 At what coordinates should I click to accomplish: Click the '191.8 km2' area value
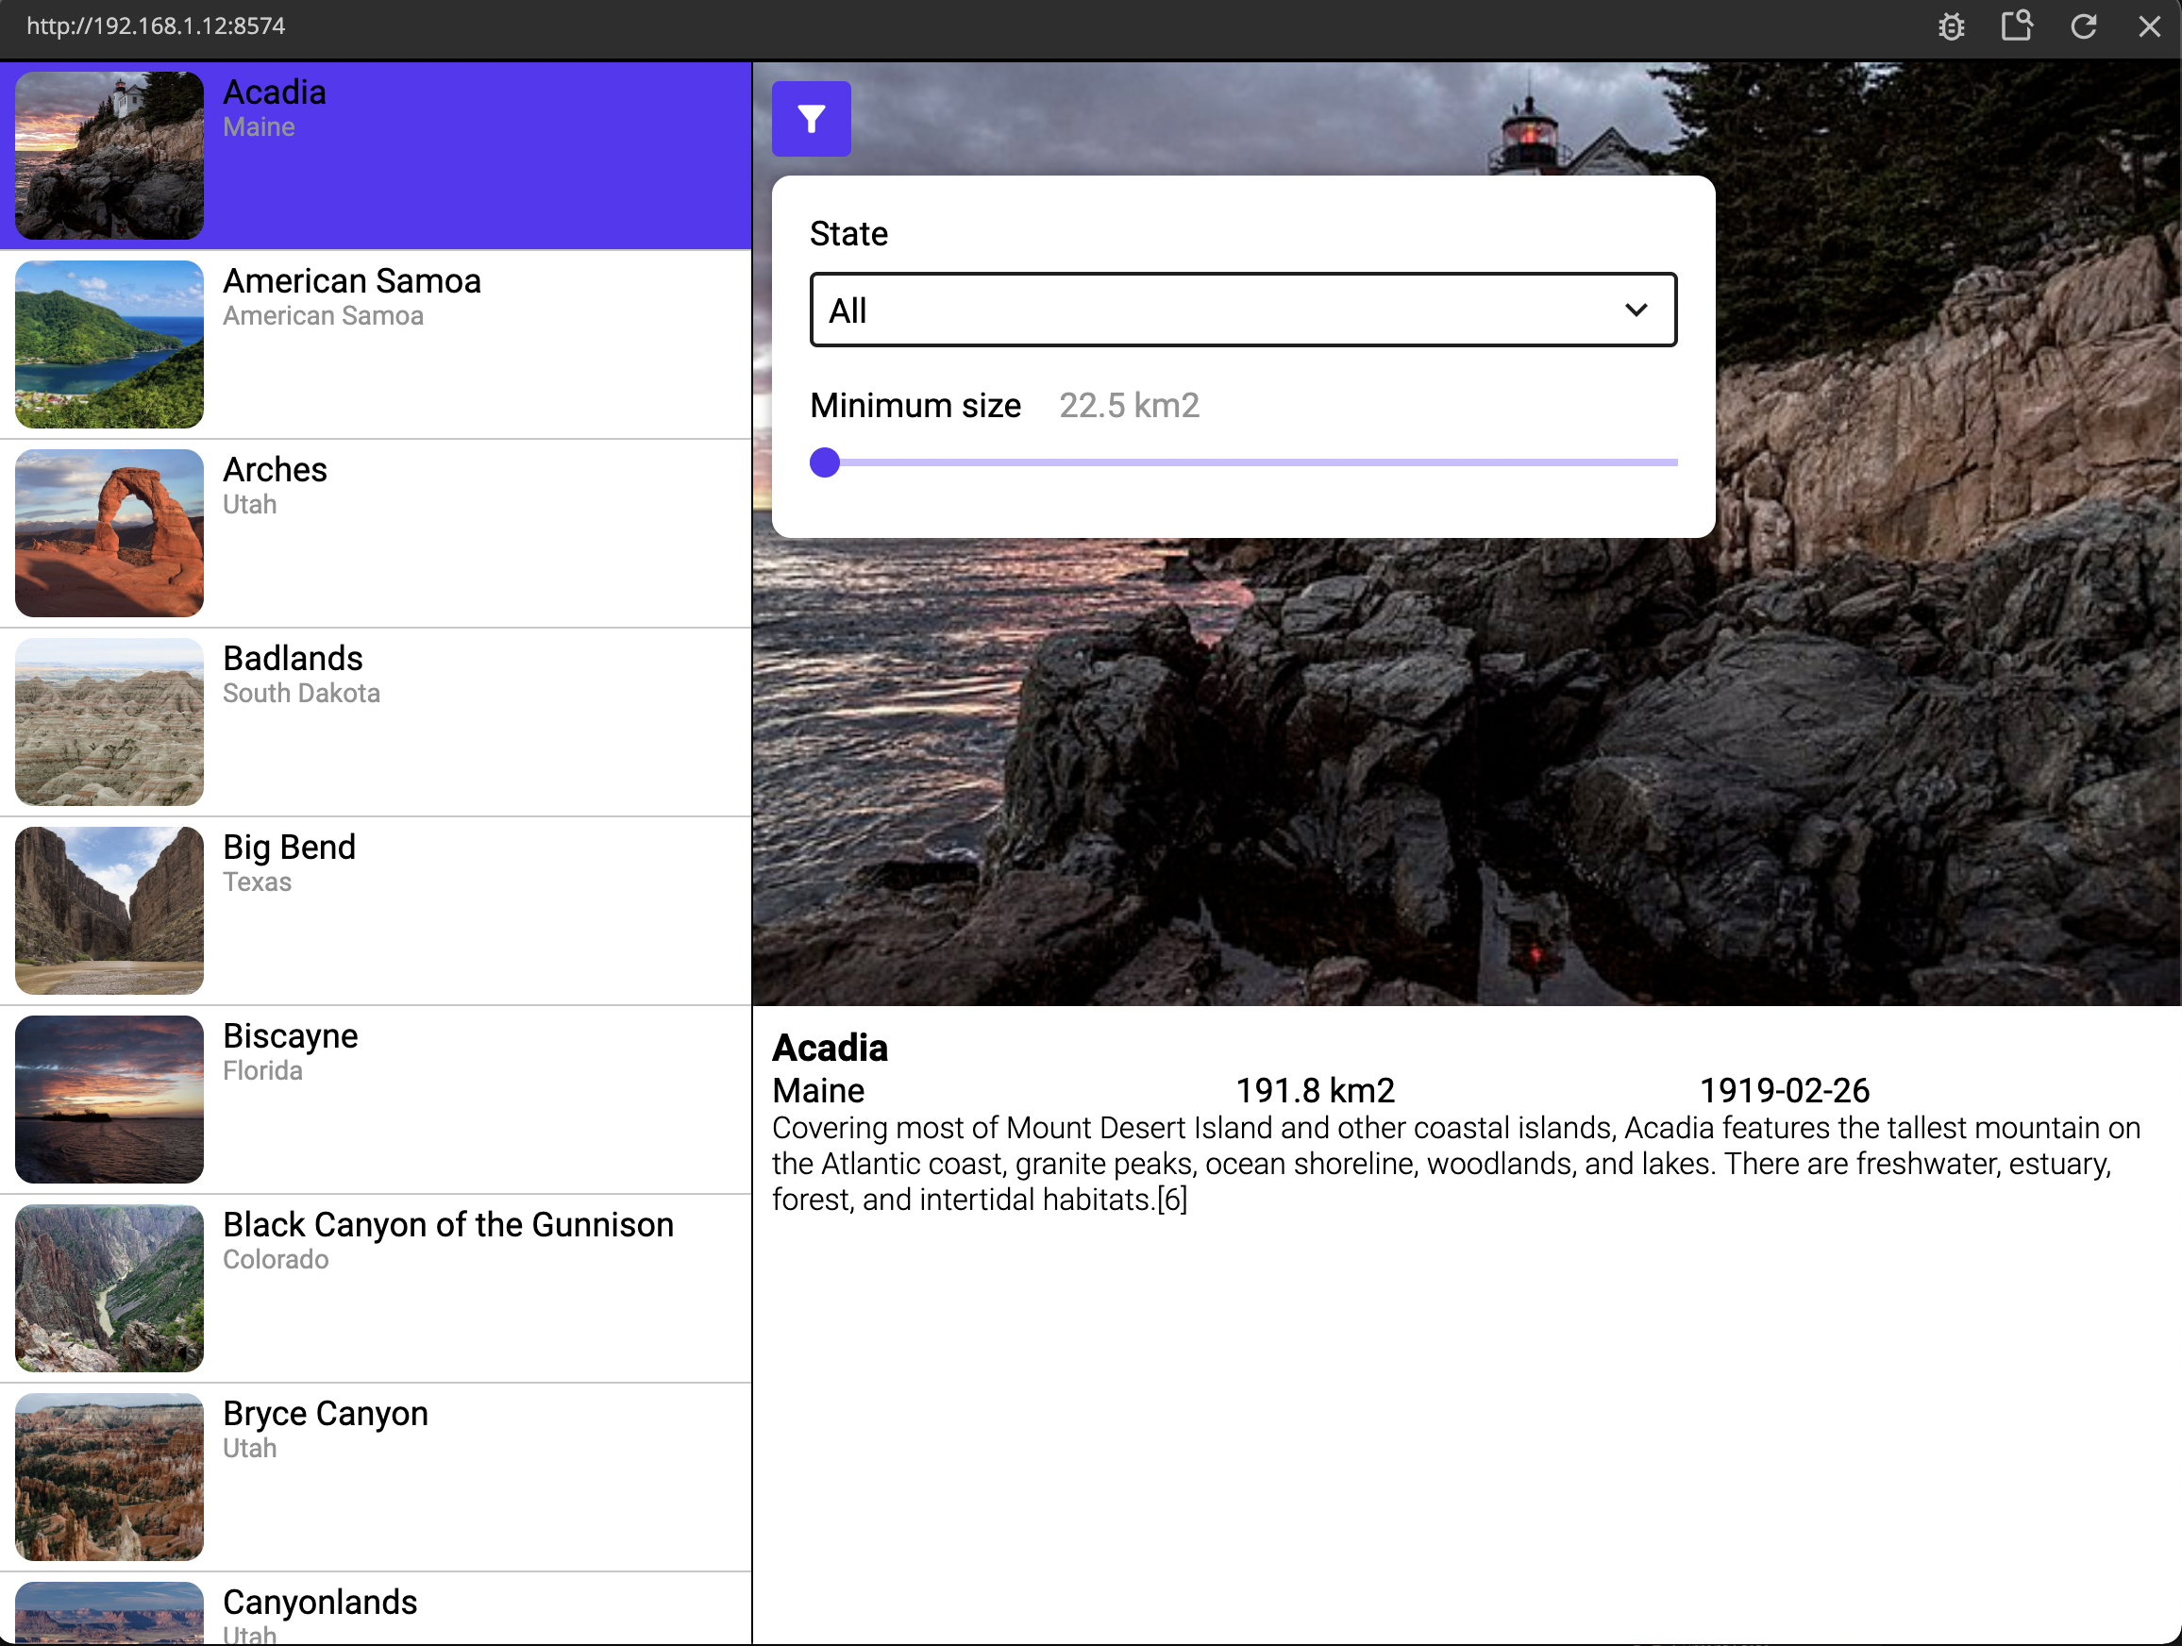pos(1315,1091)
